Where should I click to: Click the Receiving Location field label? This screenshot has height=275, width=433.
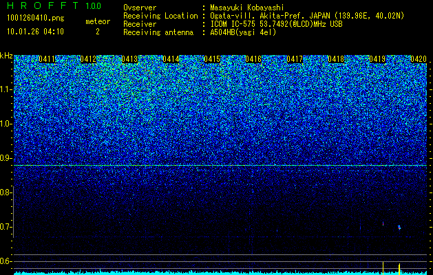point(160,16)
